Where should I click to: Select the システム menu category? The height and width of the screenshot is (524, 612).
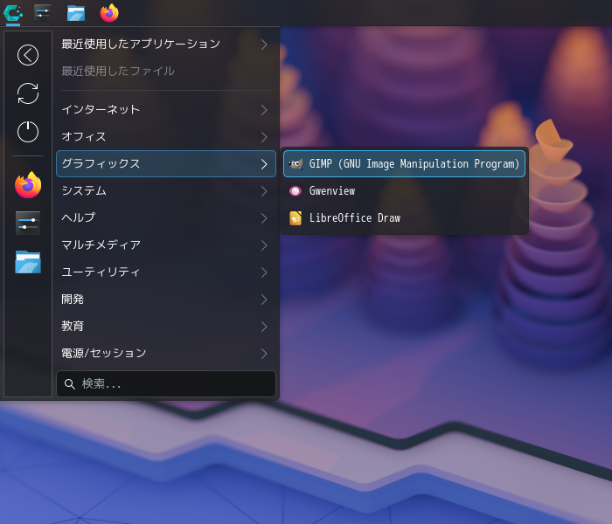(x=166, y=190)
